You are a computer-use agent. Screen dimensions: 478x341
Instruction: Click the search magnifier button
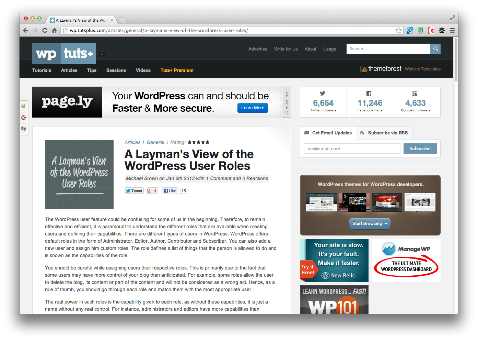coord(435,49)
